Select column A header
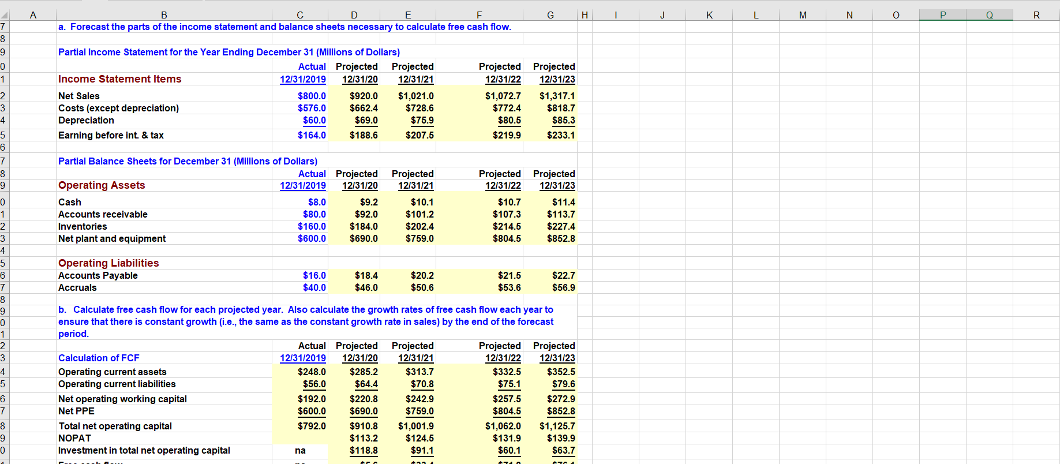The image size is (1060, 464). [x=33, y=15]
